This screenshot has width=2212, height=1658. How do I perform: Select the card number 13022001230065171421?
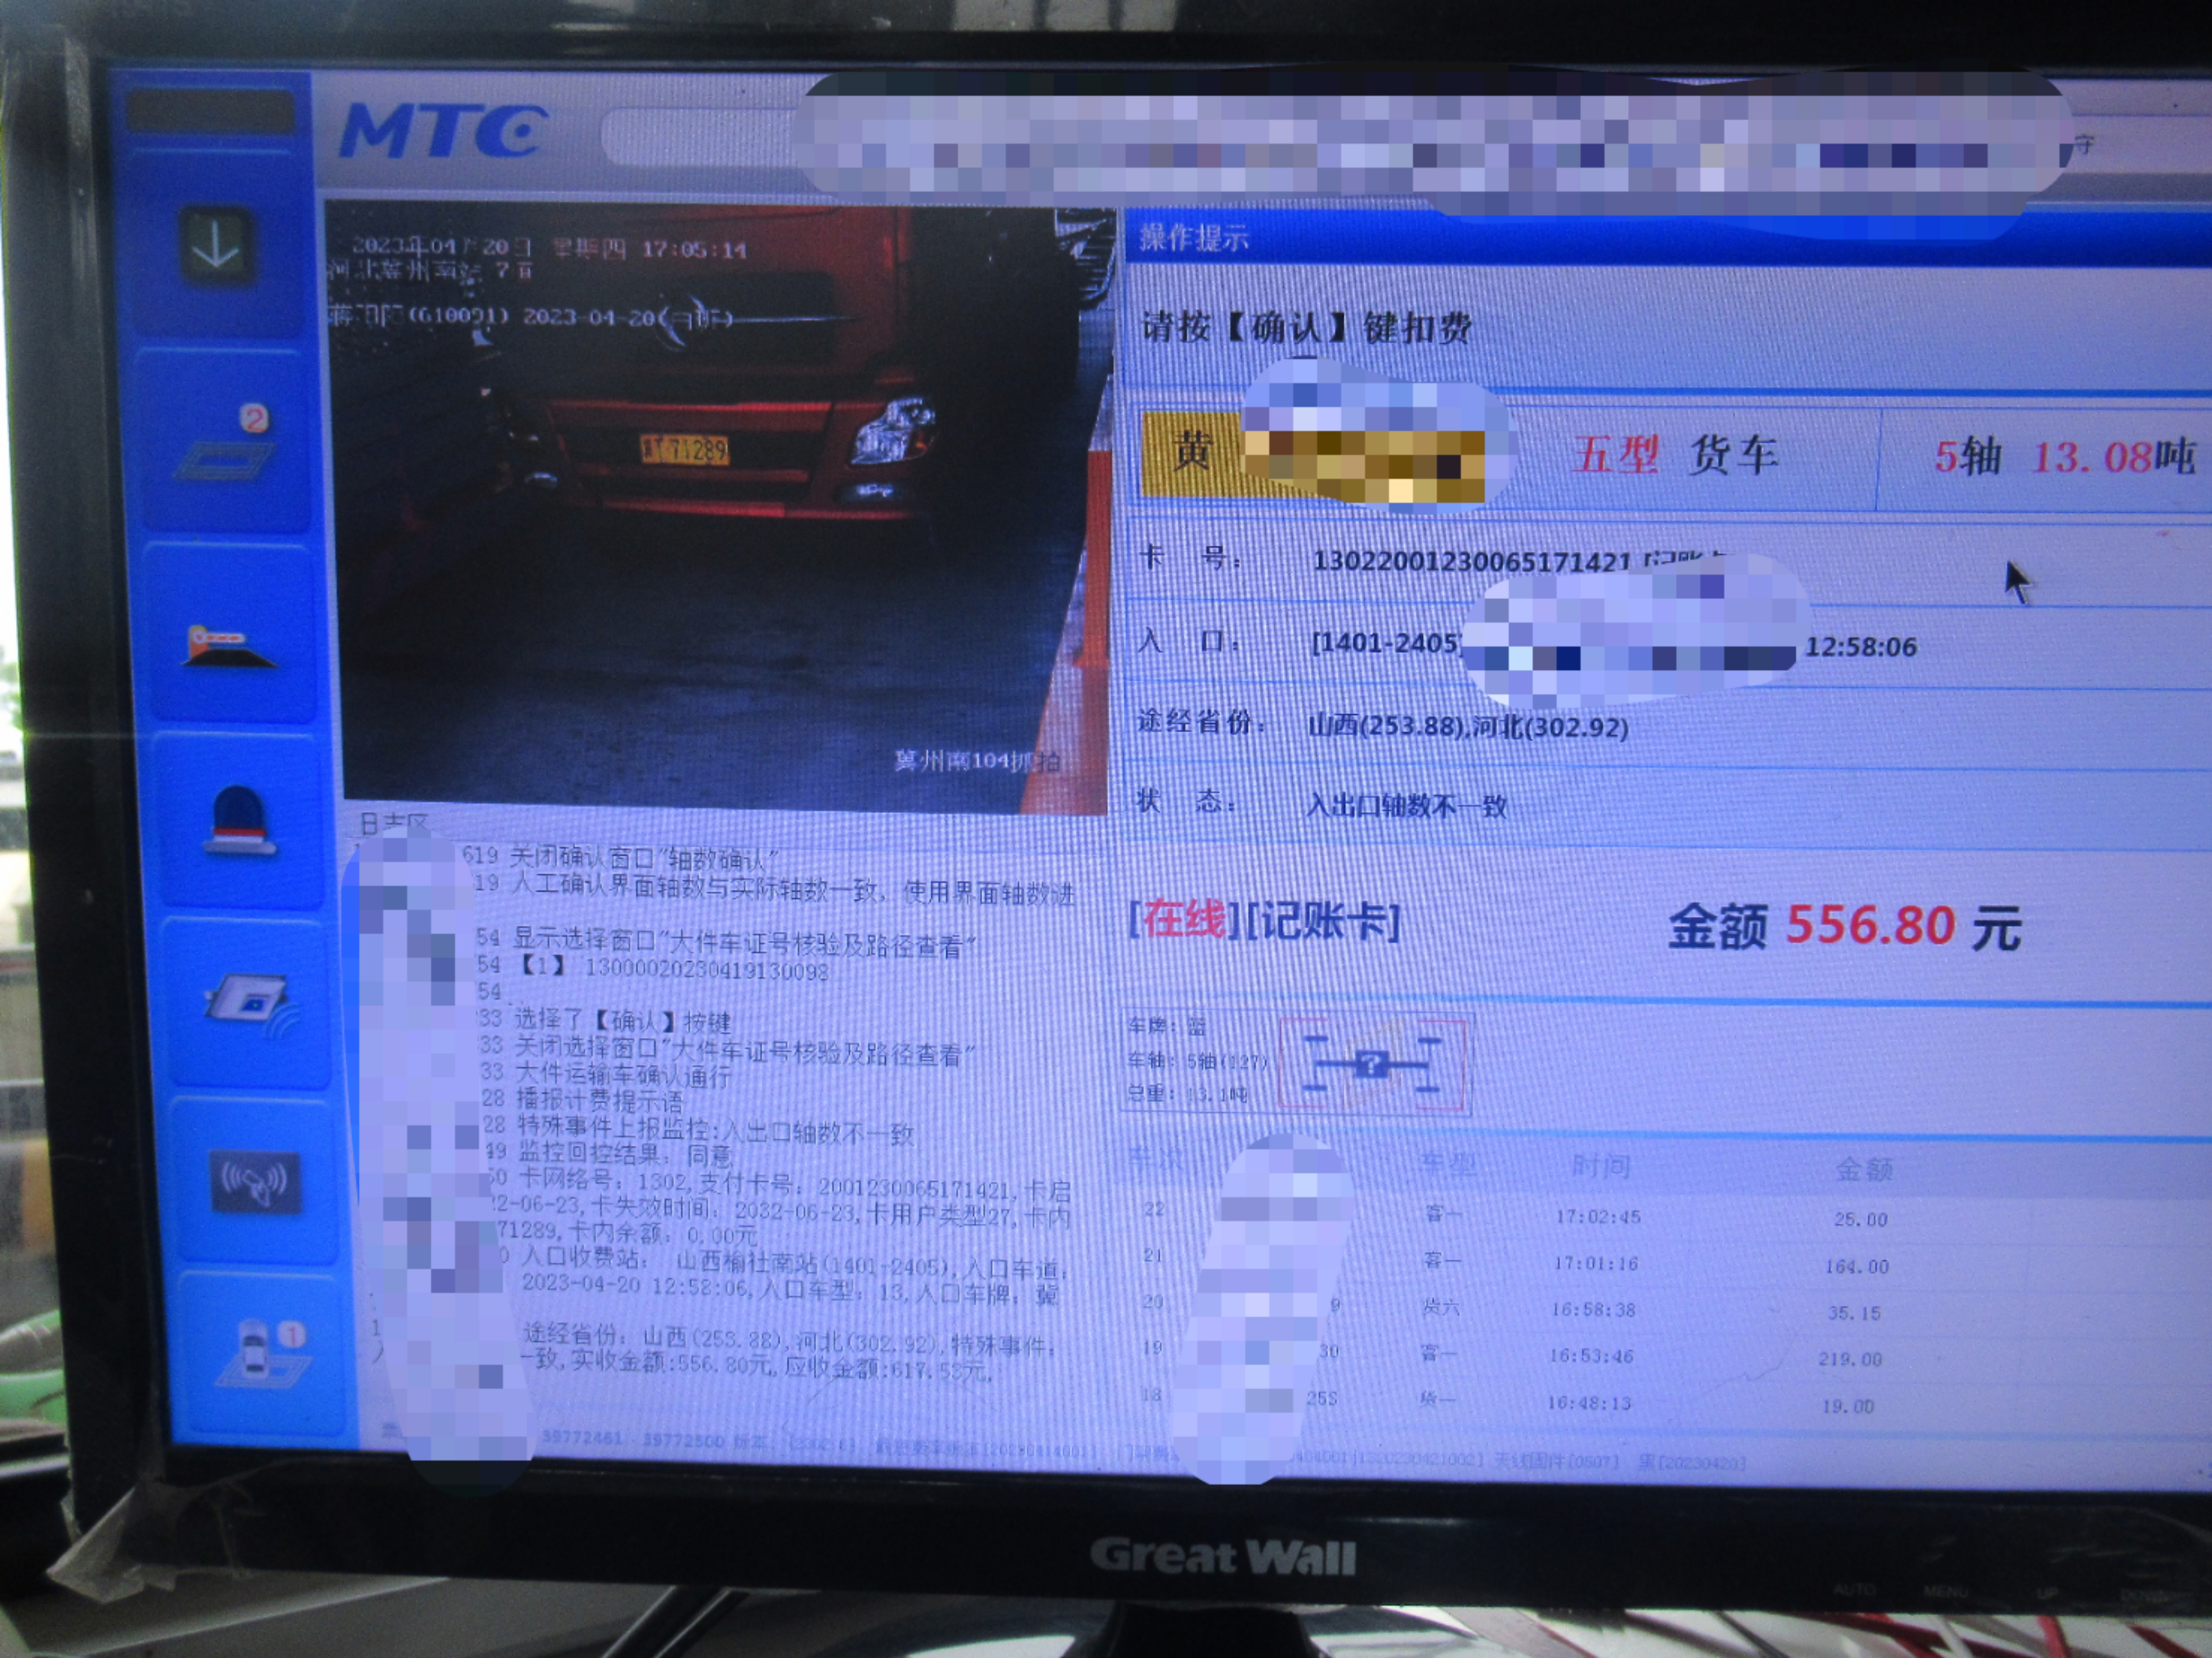tap(1471, 561)
